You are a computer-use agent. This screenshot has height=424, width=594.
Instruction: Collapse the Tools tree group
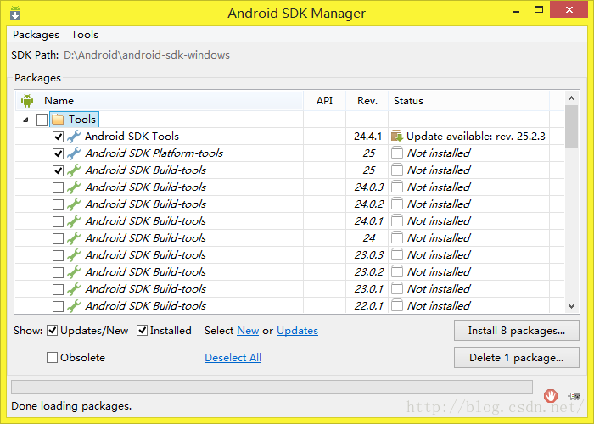pos(25,120)
